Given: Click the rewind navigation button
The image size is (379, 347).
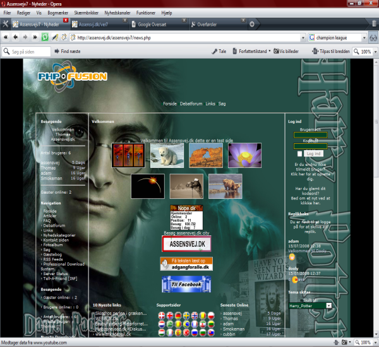Looking at the screenshot, I should [x=6, y=37].
